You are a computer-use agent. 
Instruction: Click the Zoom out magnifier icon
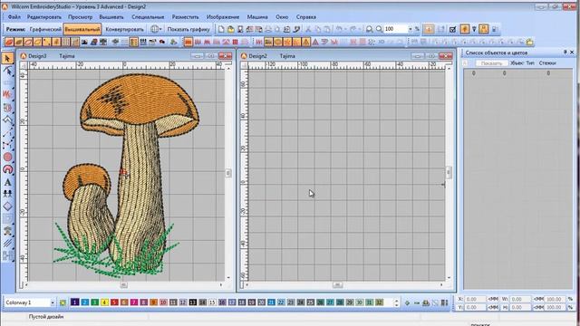click(379, 29)
